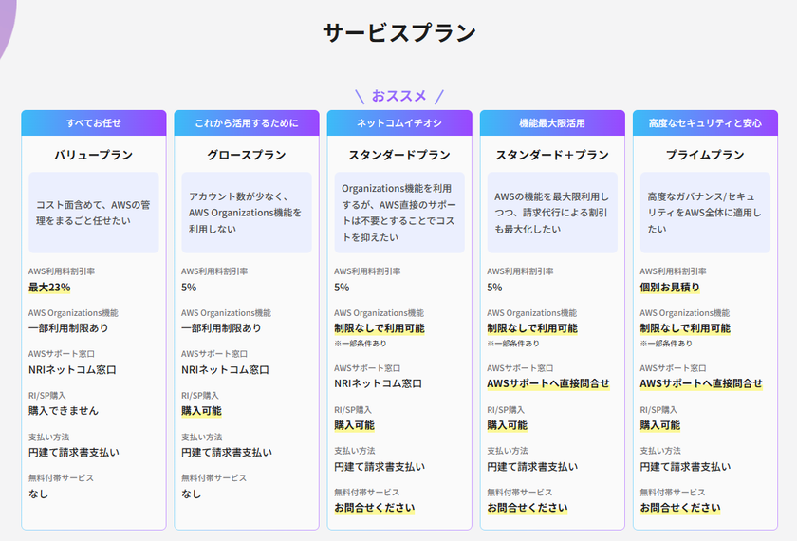Click 制限なしで利用可能 in the プライムプラン card

tap(684, 328)
